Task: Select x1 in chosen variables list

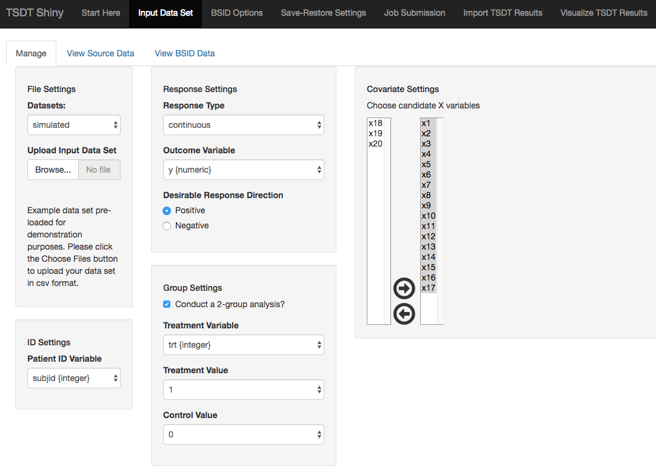Action: pos(429,124)
